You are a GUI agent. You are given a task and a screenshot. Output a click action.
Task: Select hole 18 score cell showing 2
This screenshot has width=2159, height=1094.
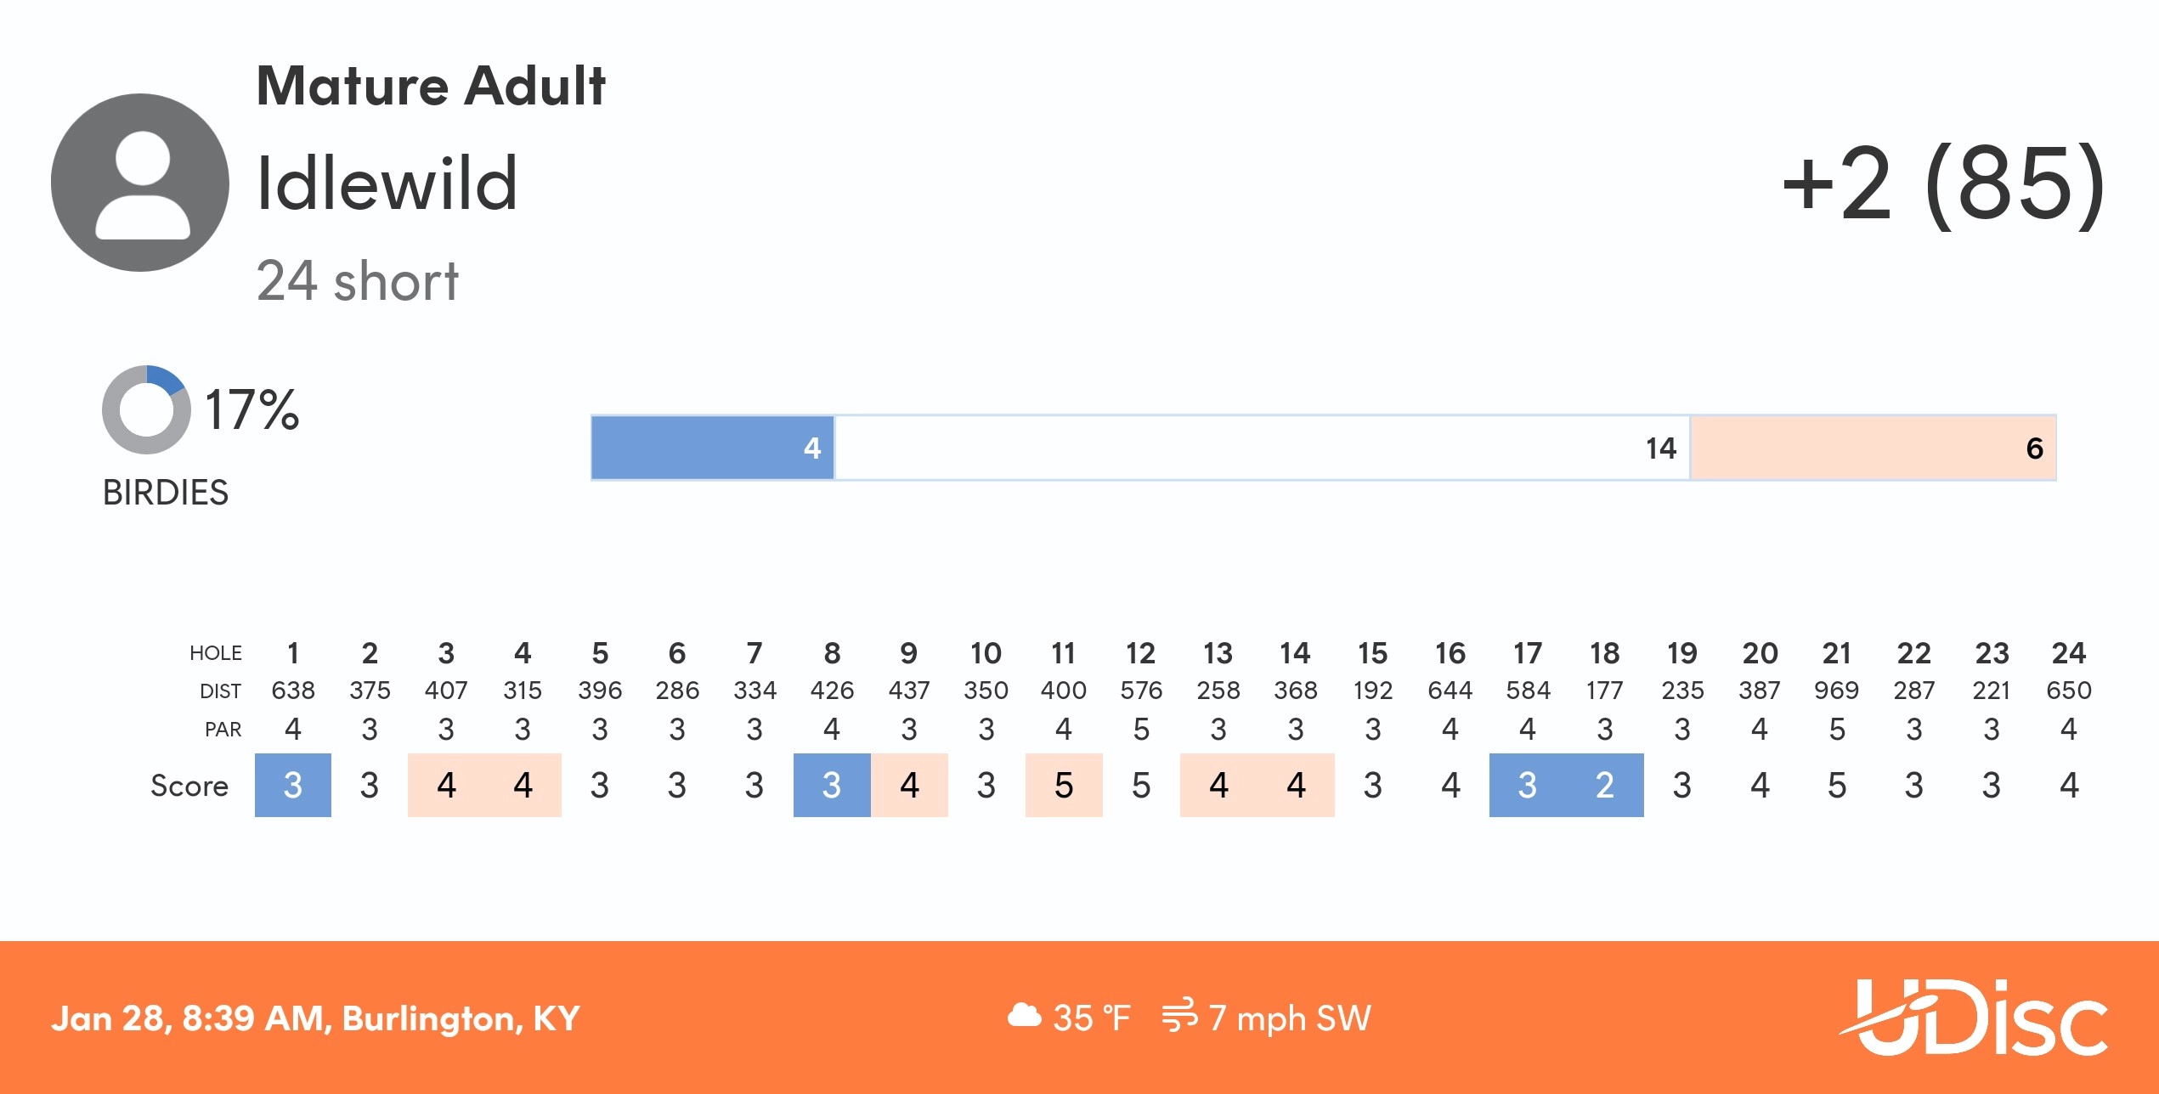[x=1604, y=785]
